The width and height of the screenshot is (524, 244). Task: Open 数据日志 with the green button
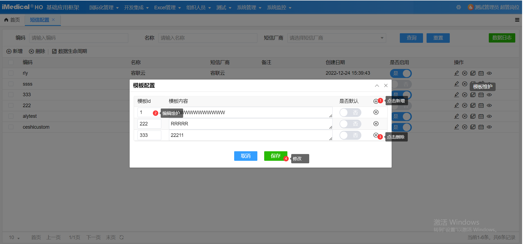[502, 38]
